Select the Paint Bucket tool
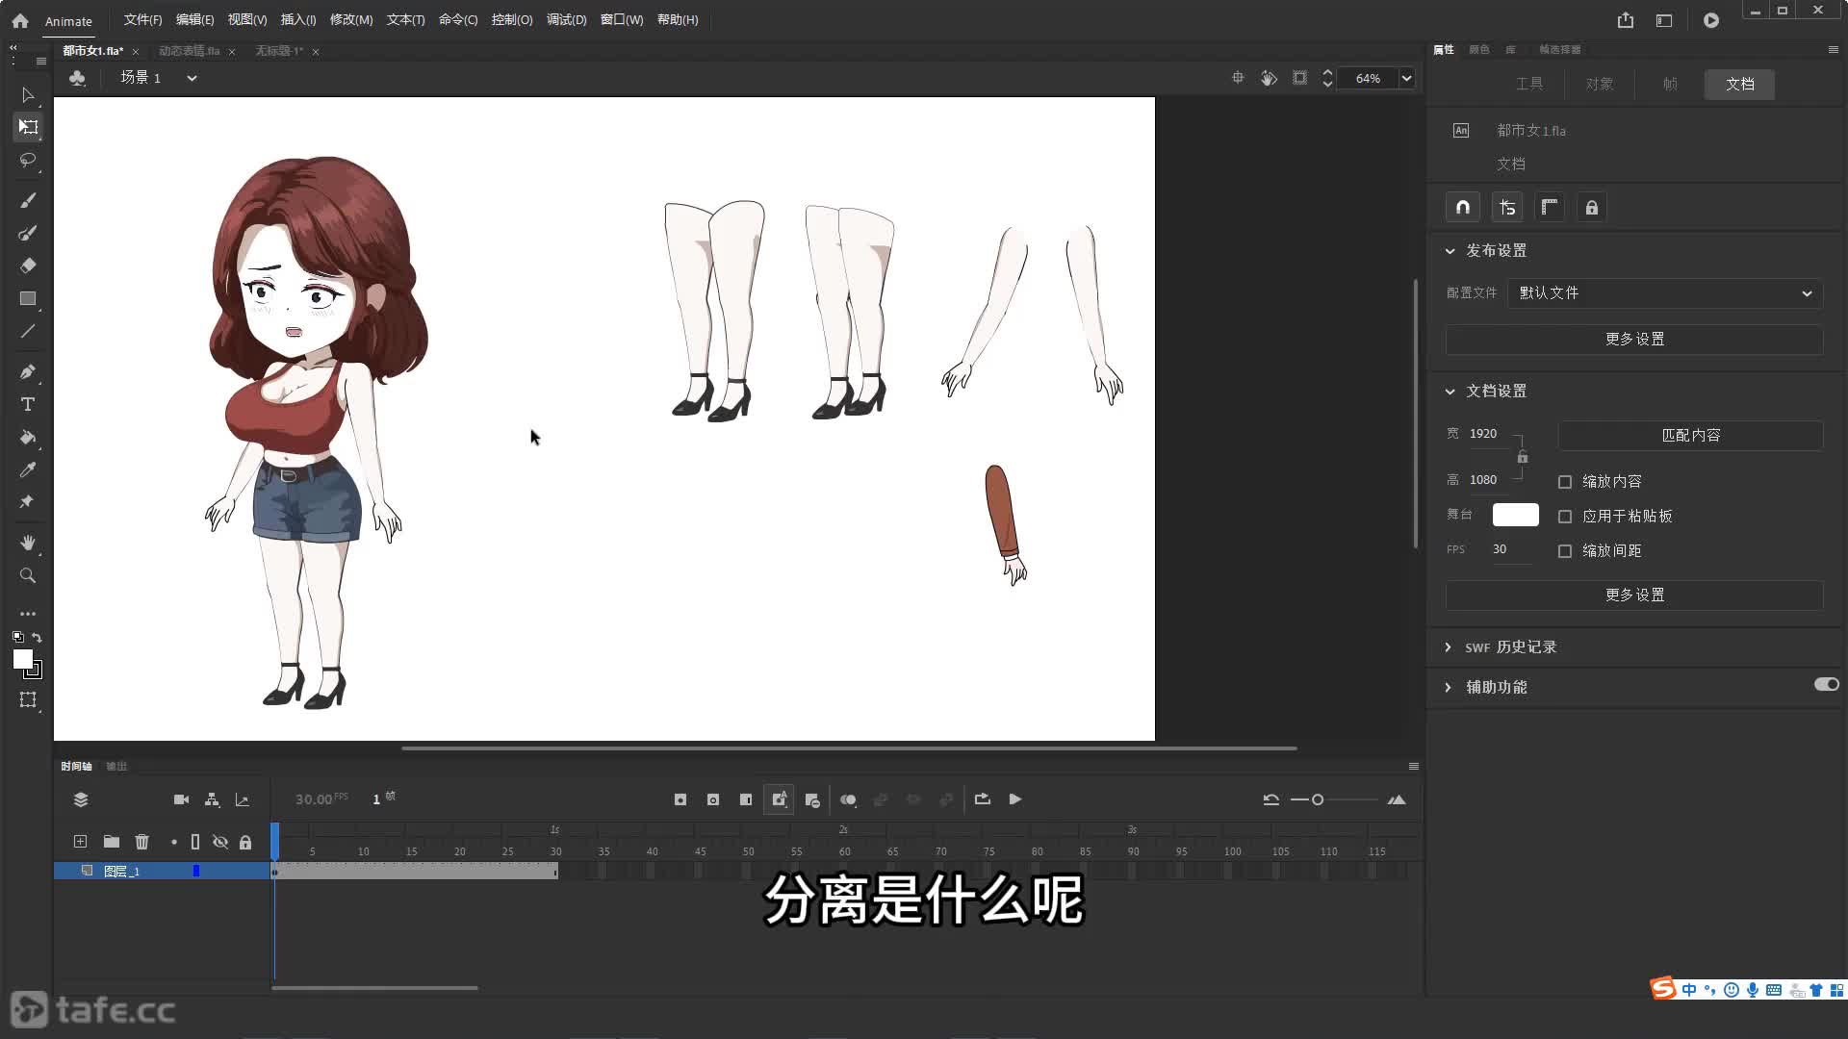 pos(28,438)
